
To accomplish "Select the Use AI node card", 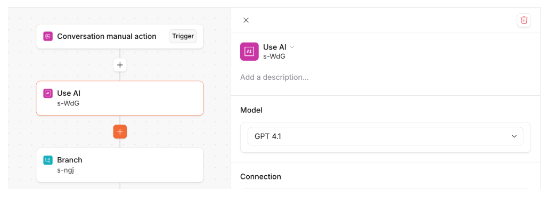I will coord(120,98).
